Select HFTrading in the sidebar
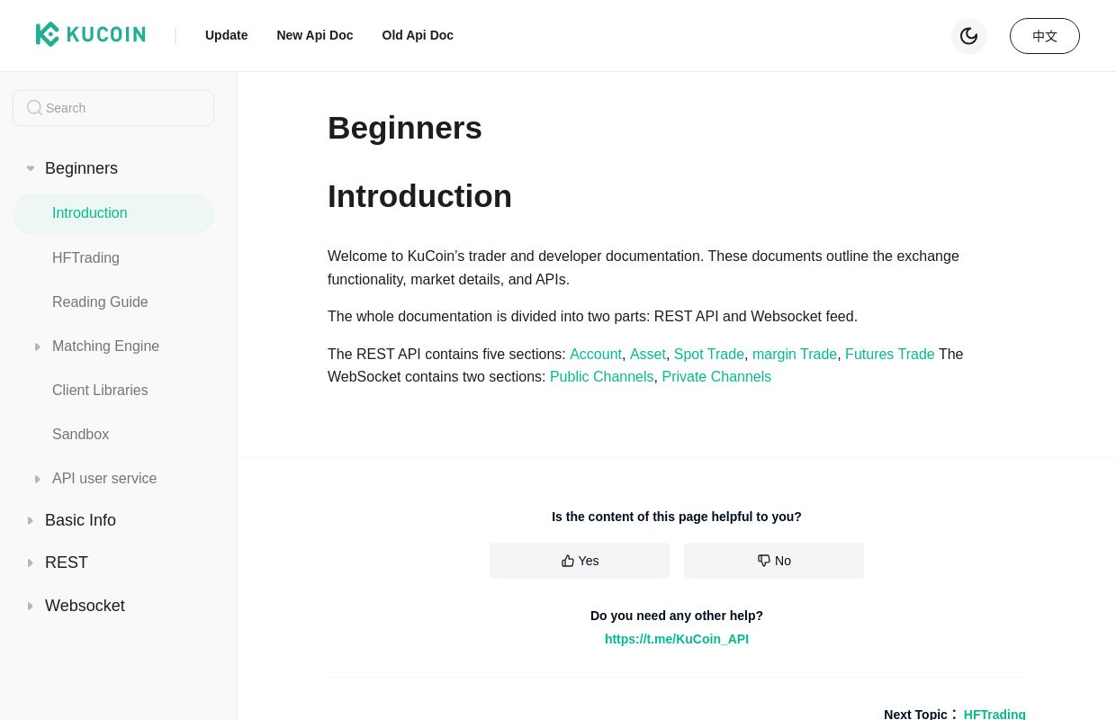Image resolution: width=1116 pixels, height=720 pixels. [85, 258]
